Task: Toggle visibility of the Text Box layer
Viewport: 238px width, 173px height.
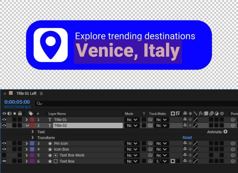Action: [x=4, y=161]
